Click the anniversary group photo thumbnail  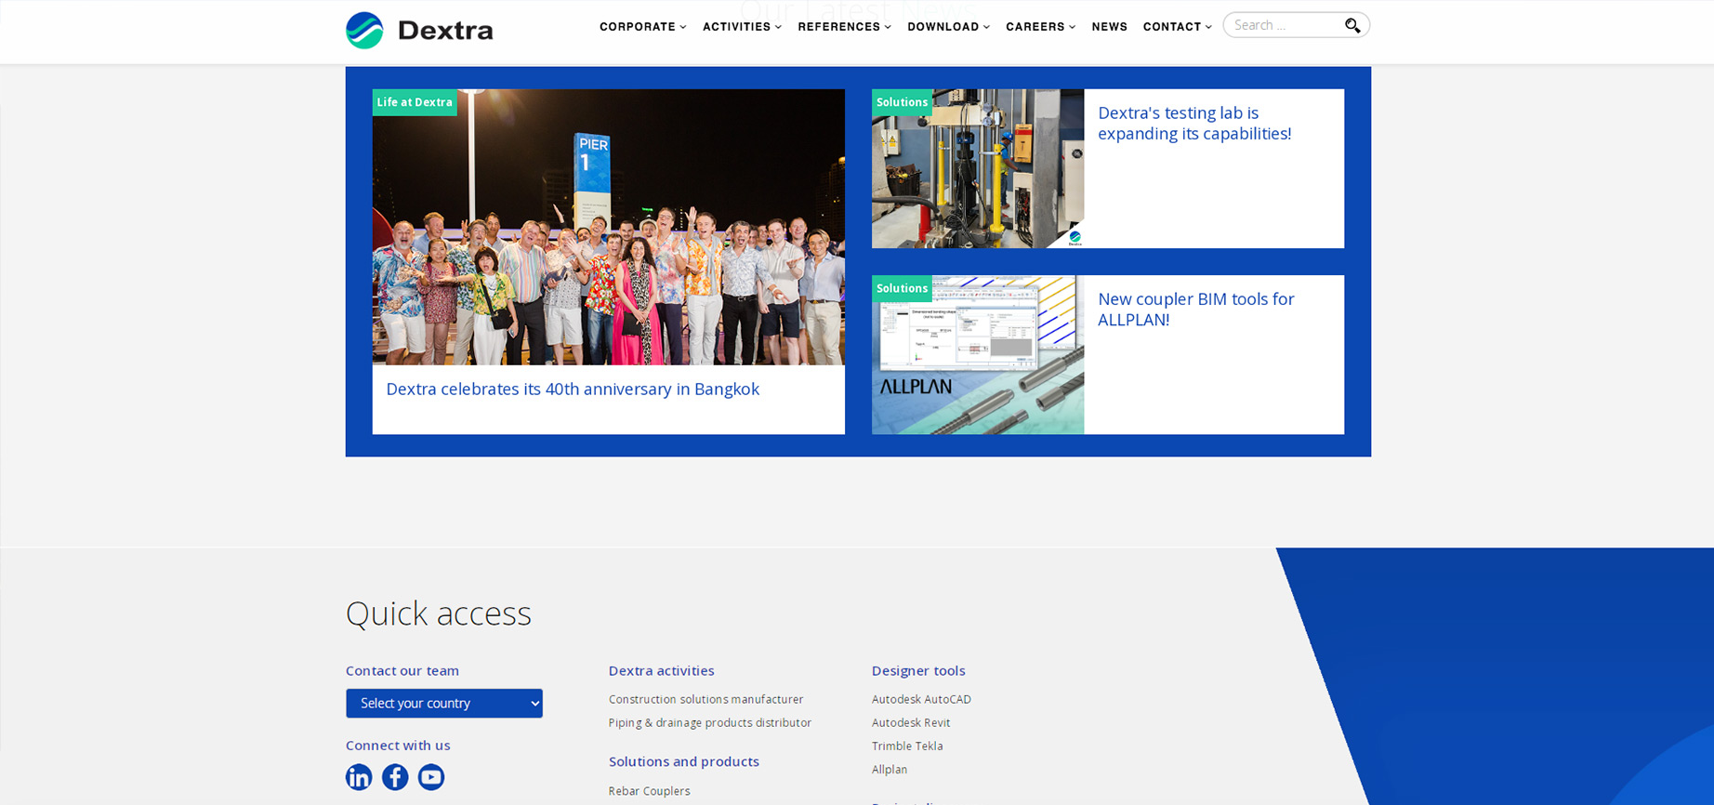[609, 227]
